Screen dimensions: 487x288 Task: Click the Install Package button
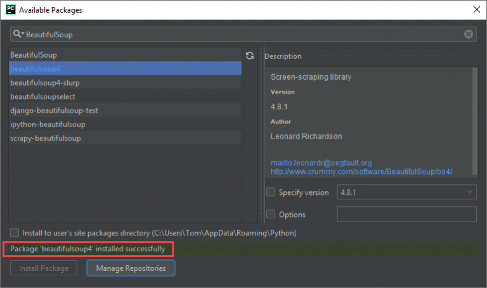pyautogui.click(x=44, y=268)
